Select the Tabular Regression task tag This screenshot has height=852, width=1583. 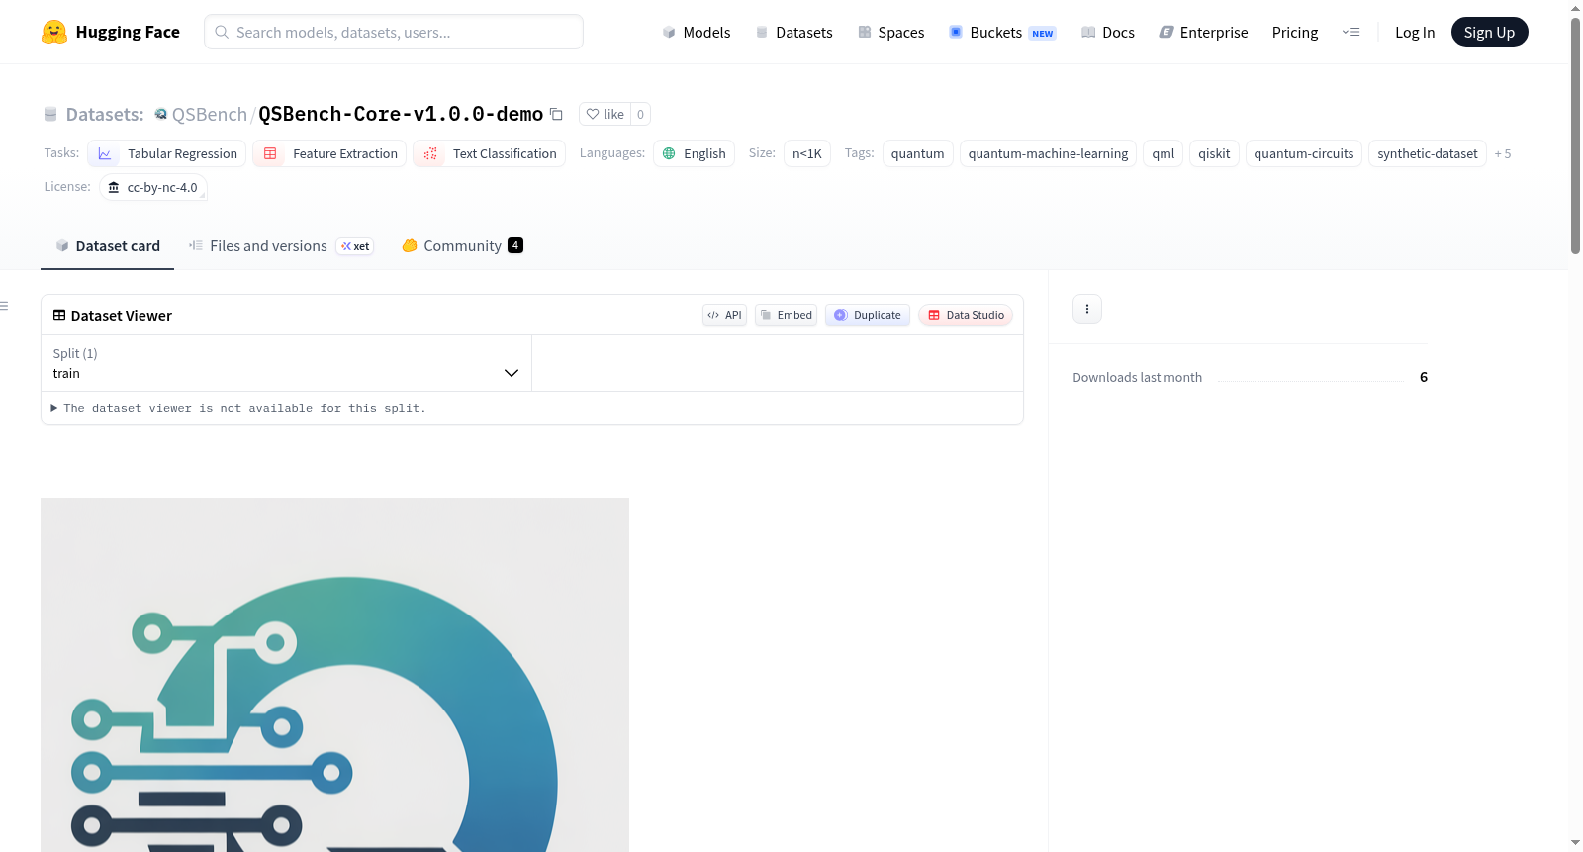point(167,153)
